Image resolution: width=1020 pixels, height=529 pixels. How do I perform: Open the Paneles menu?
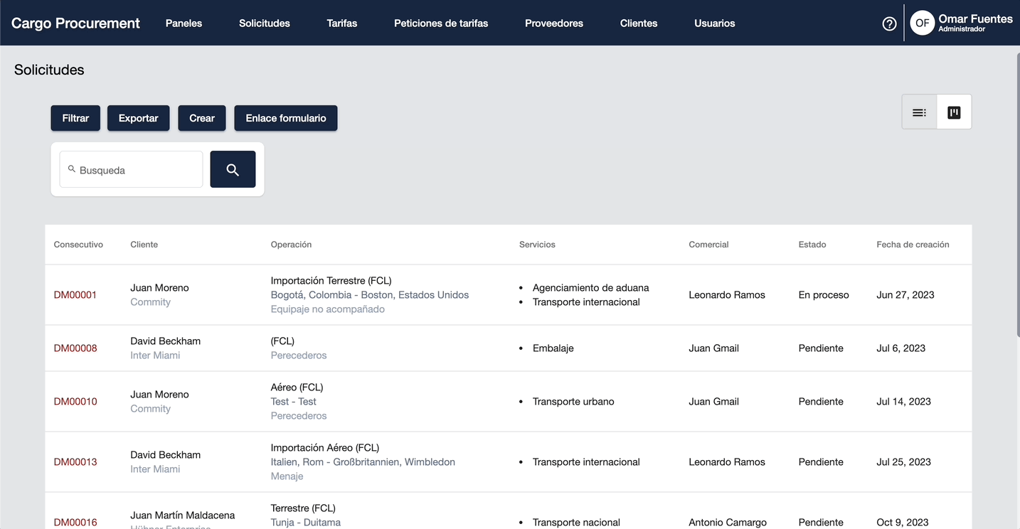tap(184, 23)
